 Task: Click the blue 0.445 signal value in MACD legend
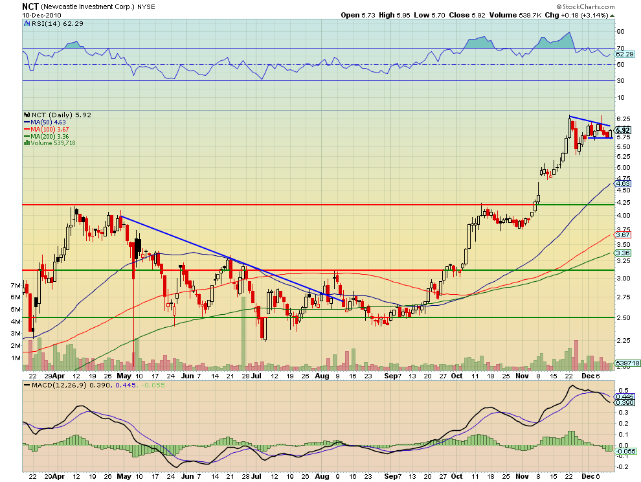pyautogui.click(x=126, y=385)
